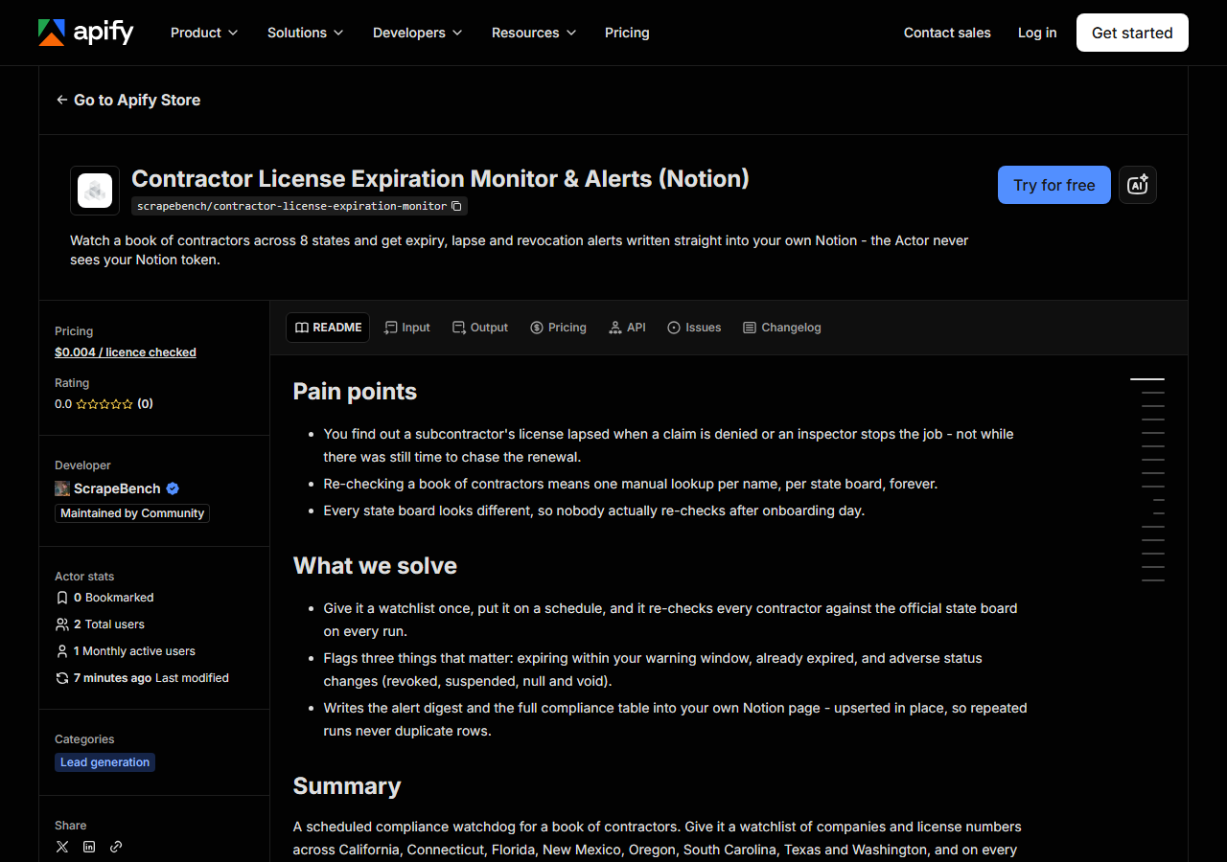The image size is (1227, 862).
Task: Select the README tab
Action: (328, 328)
